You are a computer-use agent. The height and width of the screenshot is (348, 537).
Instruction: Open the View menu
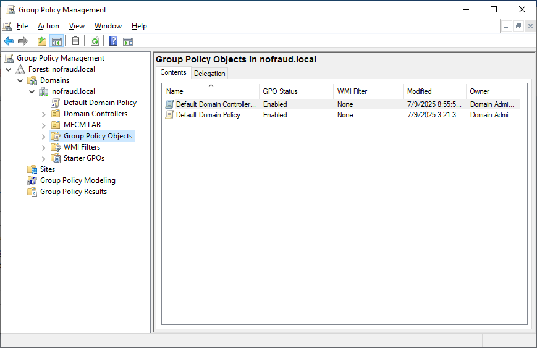(x=77, y=26)
